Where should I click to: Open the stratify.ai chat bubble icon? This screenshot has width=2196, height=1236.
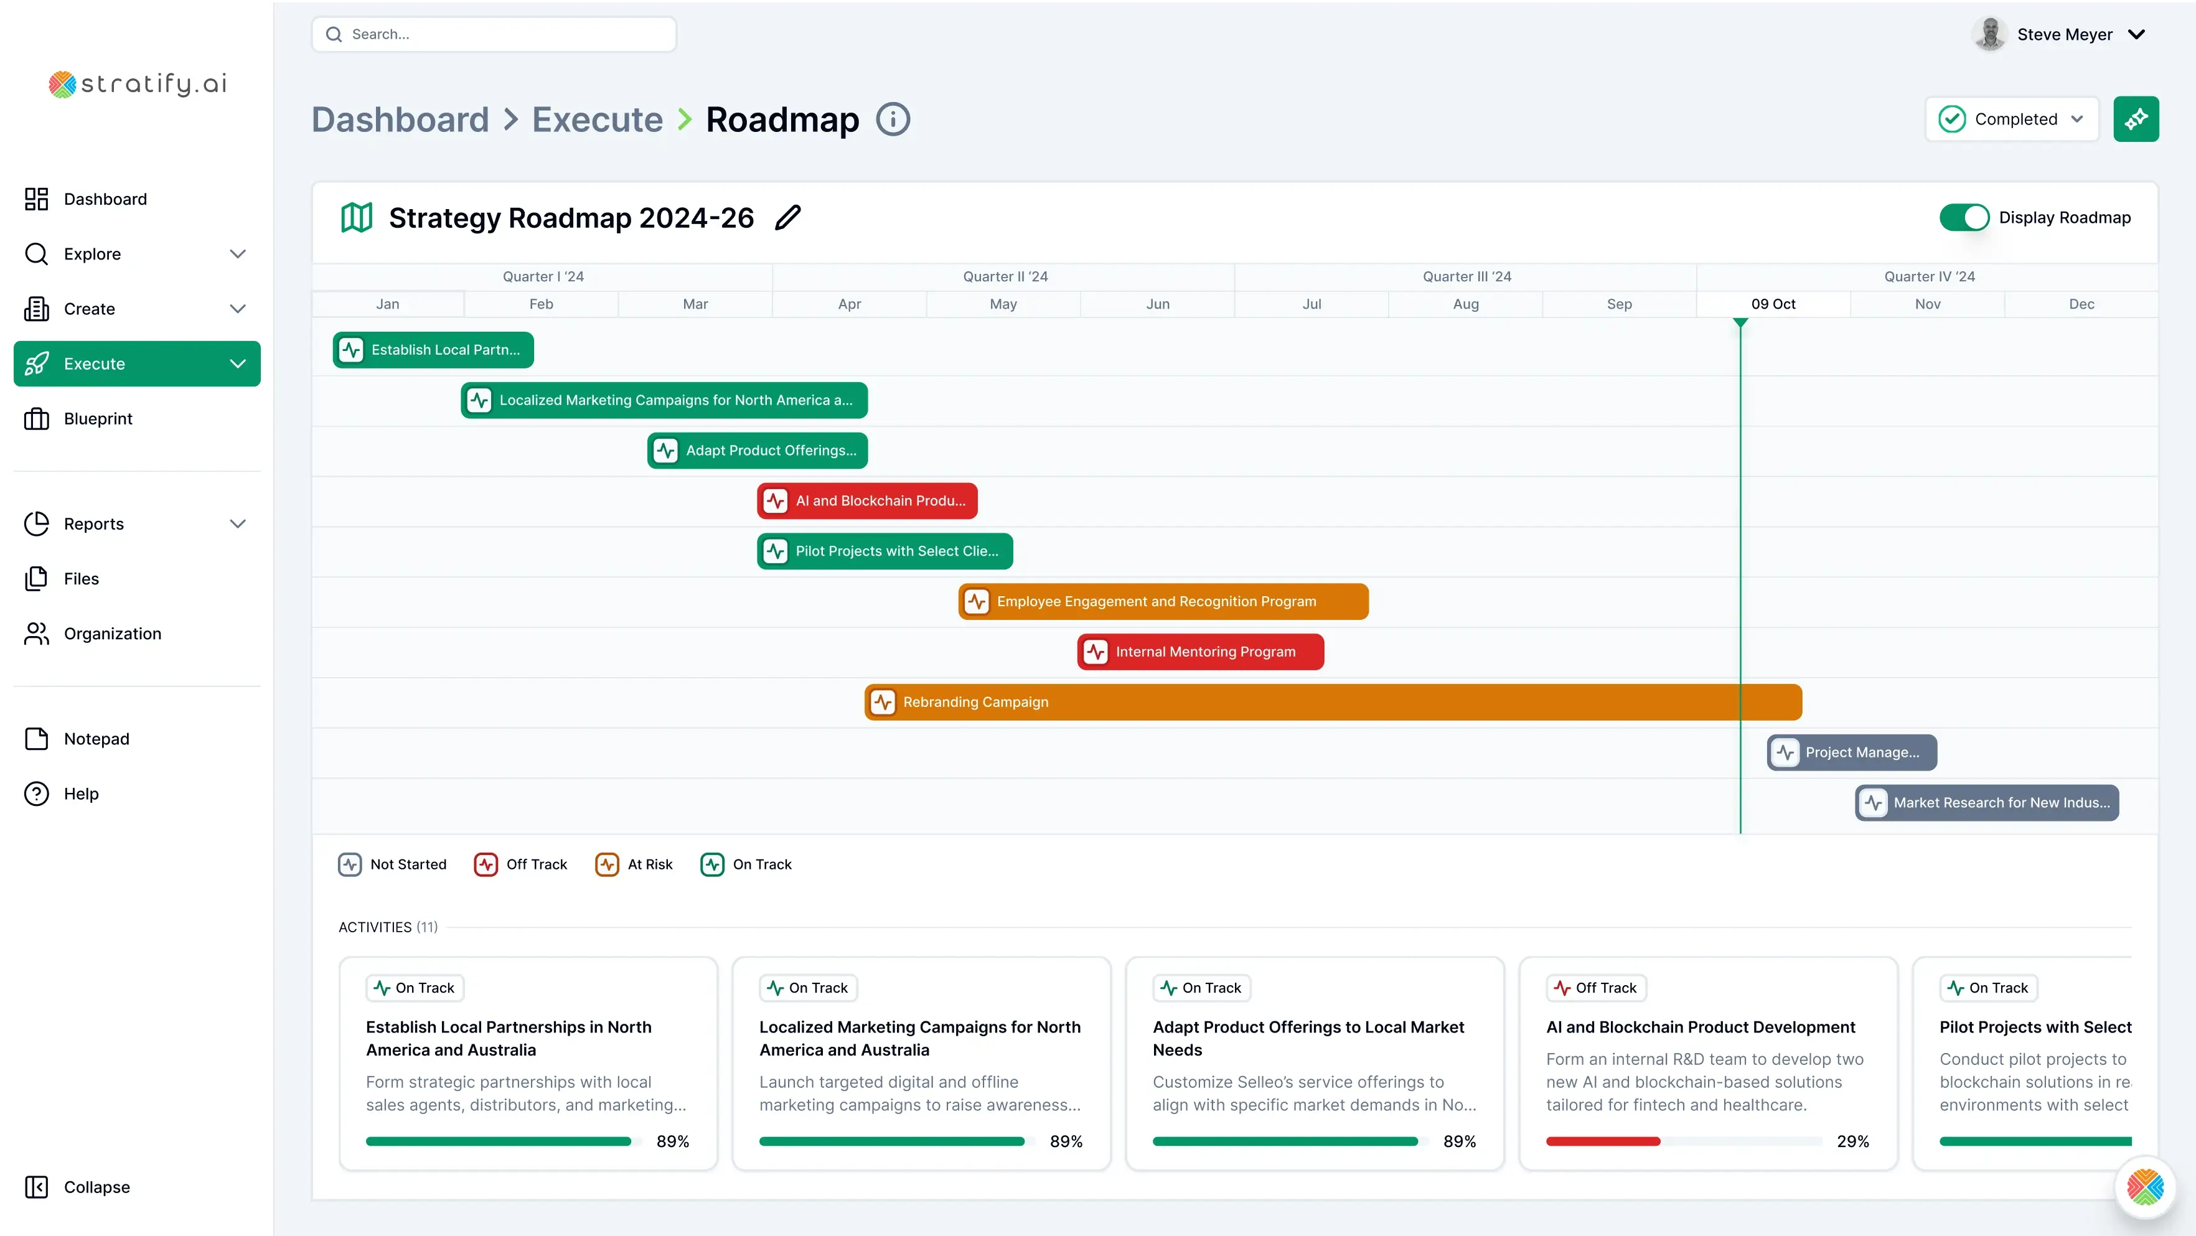(2145, 1187)
